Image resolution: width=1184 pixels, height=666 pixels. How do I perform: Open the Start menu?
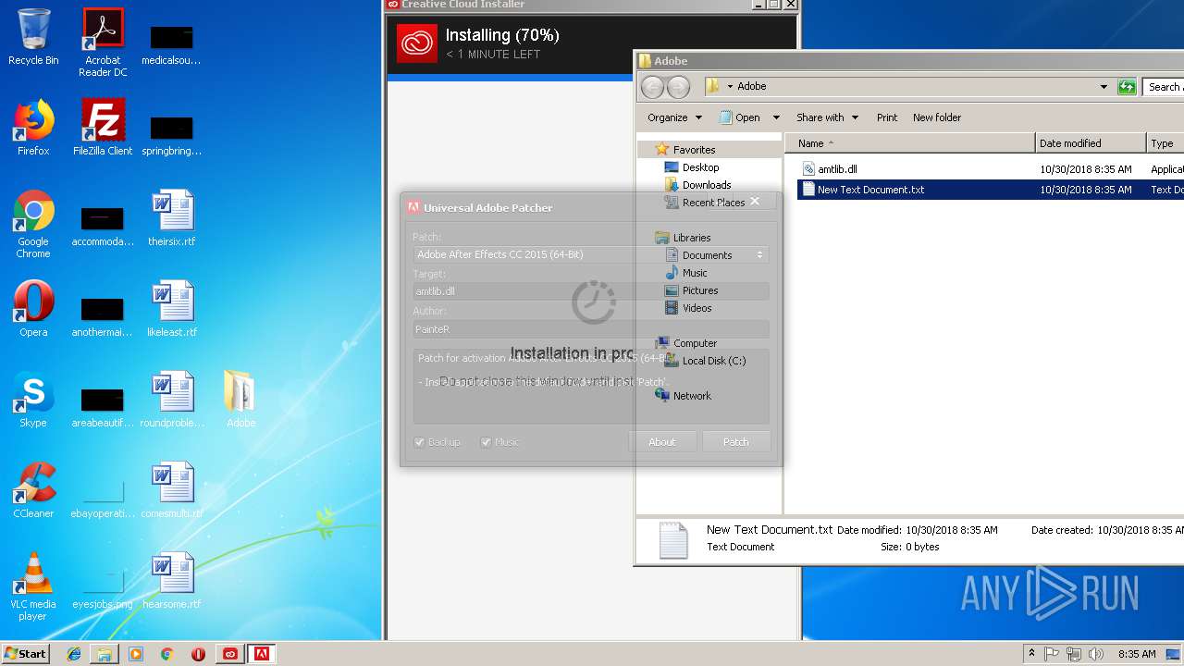[26, 654]
